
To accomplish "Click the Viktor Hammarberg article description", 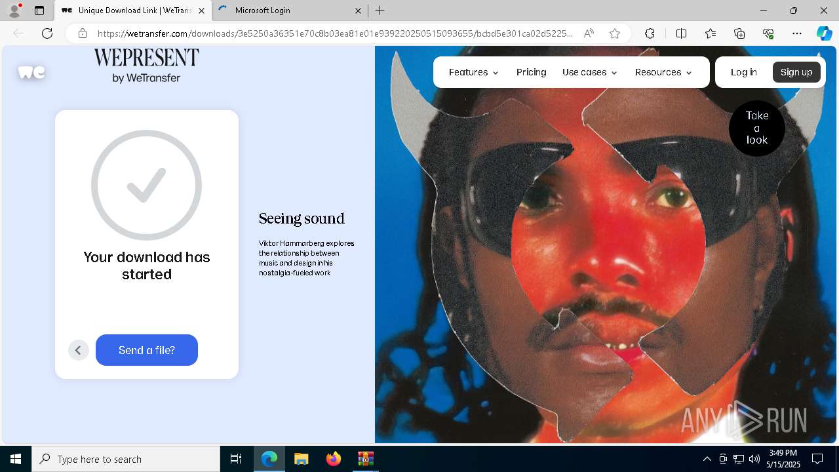I will coord(306,258).
